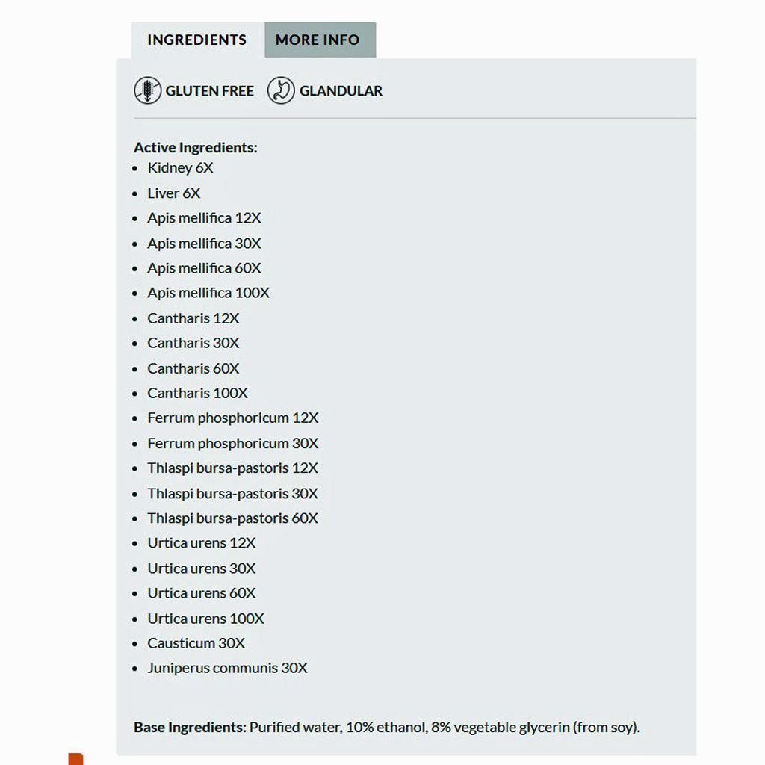This screenshot has width=765, height=765.
Task: Click Ferrum phosphoricum 12X entry
Action: [233, 418]
